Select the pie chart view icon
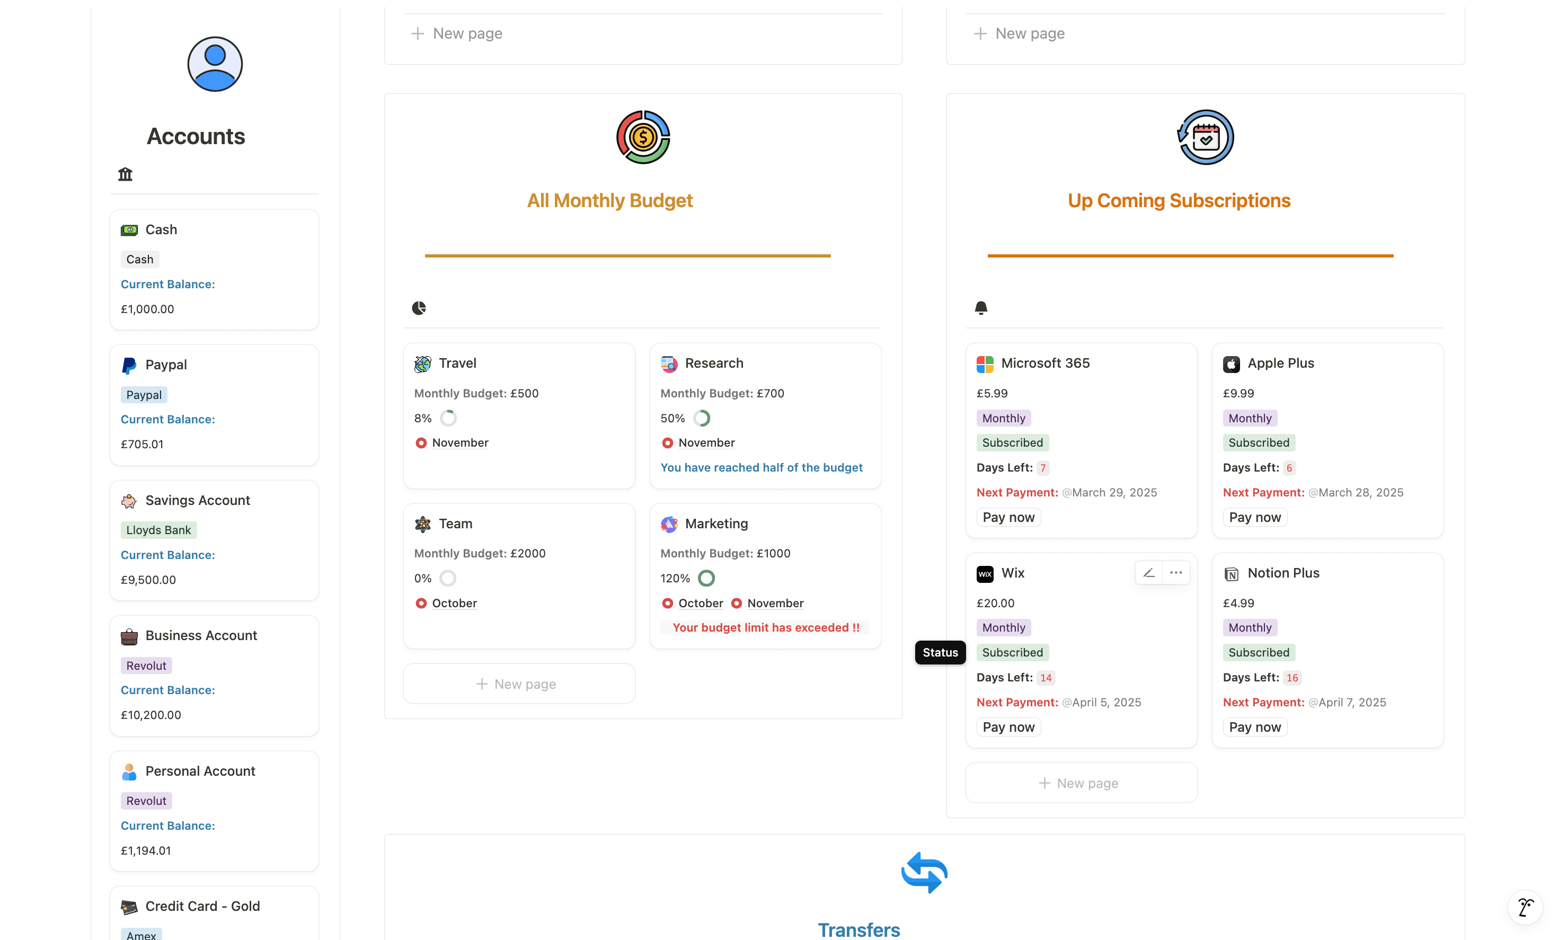1558x940 pixels. point(419,308)
